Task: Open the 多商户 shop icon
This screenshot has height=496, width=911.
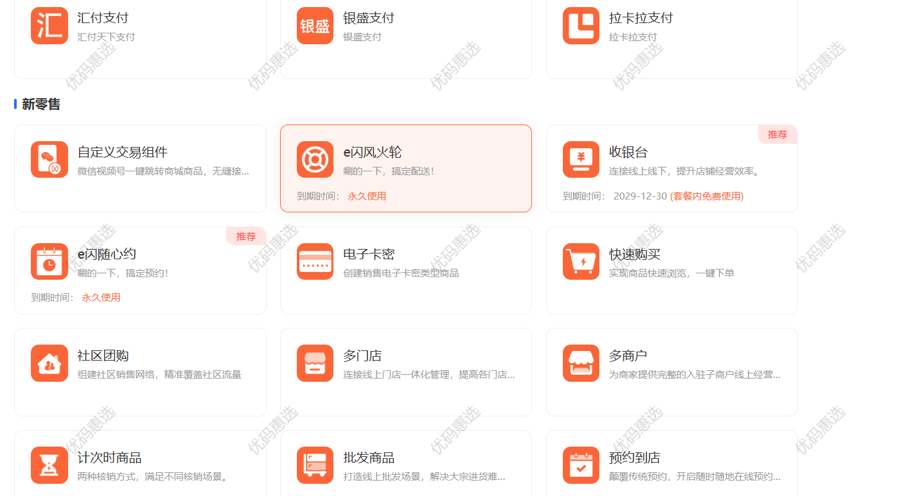Action: [581, 363]
